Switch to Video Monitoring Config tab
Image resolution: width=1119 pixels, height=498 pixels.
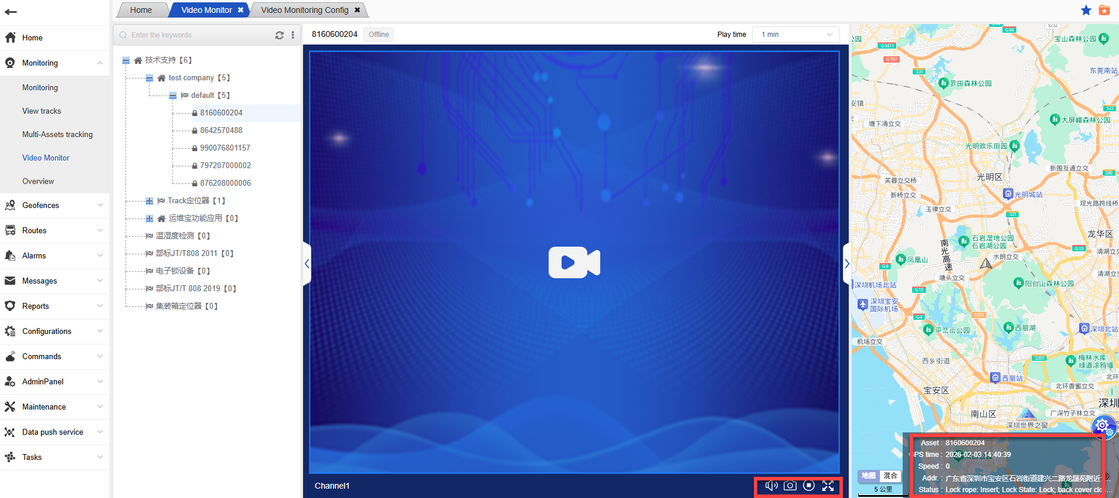click(x=305, y=10)
